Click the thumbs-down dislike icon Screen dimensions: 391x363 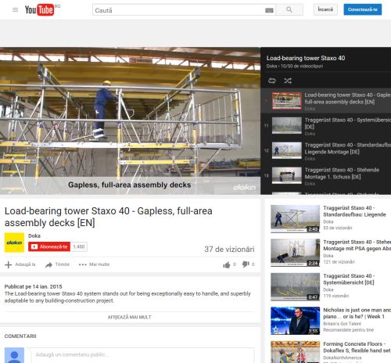[246, 264]
